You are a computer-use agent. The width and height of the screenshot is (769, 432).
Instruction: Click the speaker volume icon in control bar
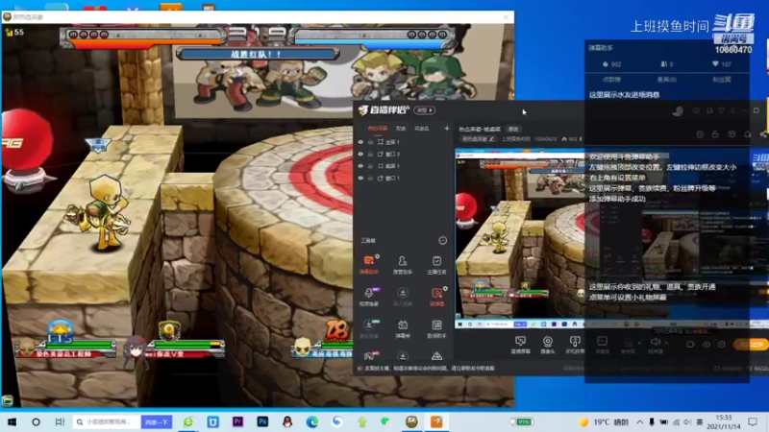[x=655, y=343]
